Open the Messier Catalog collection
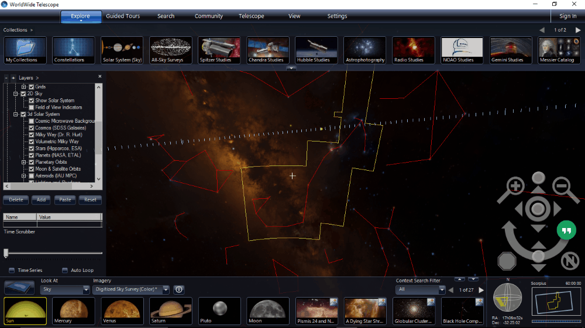Viewport: 585px width, 328px height. point(559,50)
